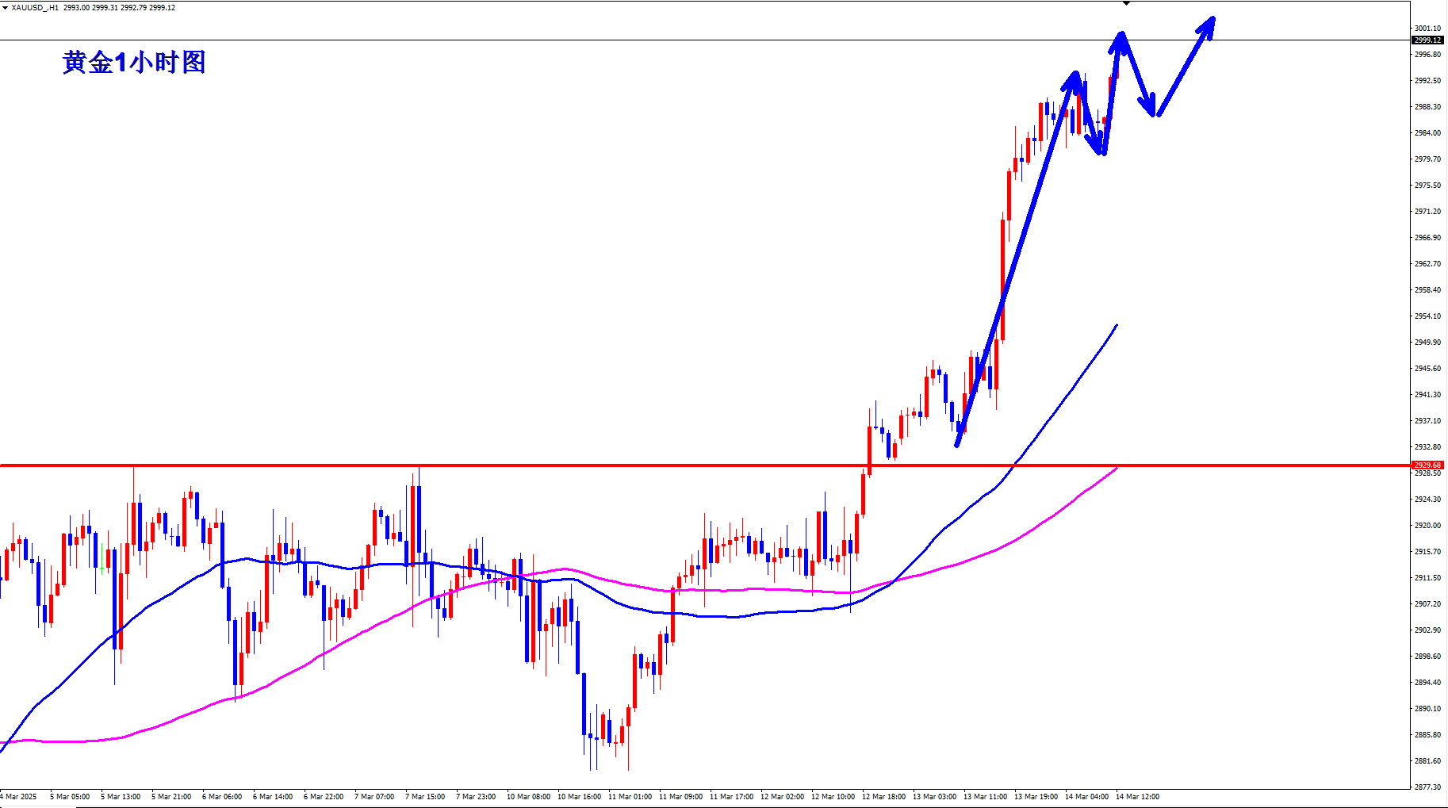Click the 4 Mar 2025 date label
This screenshot has width=1448, height=808.
(x=19, y=796)
